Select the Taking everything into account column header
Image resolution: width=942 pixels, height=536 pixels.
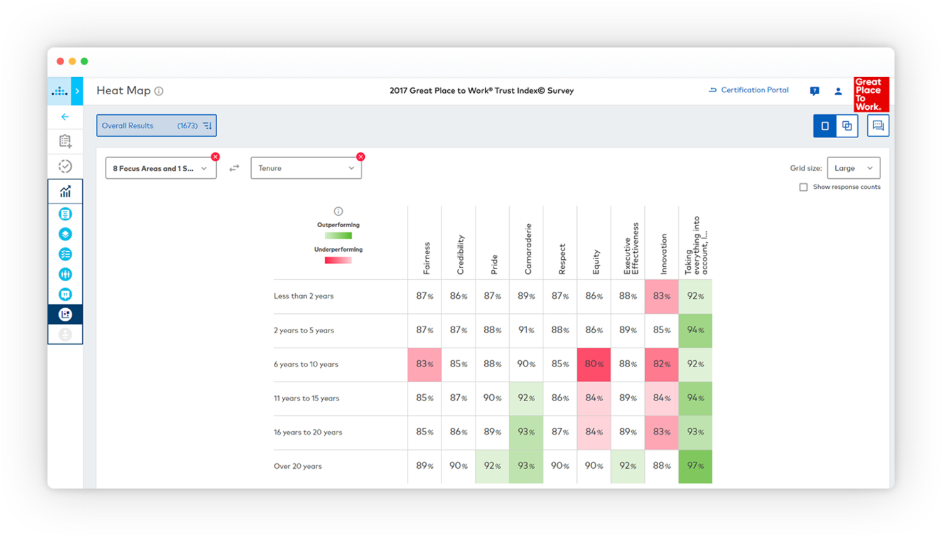[x=696, y=246]
